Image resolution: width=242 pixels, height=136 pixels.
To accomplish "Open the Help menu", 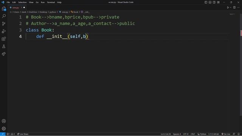I will pos(59,2).
